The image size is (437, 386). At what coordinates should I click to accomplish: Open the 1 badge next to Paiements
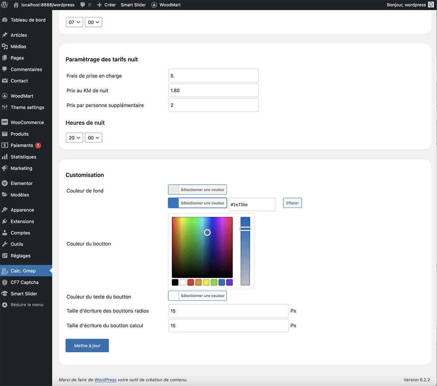tap(38, 145)
